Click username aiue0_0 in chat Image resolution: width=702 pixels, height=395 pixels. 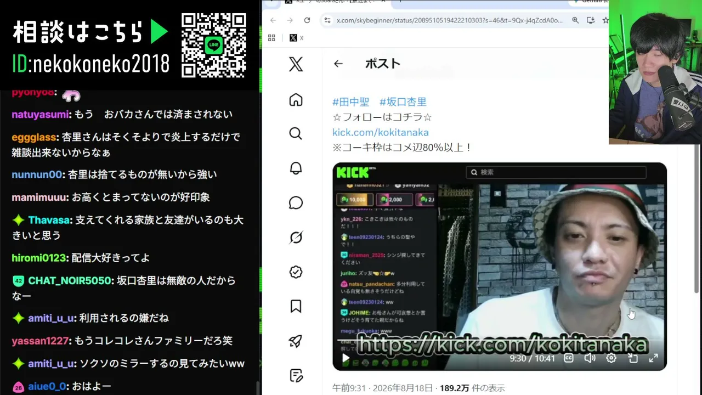point(48,386)
